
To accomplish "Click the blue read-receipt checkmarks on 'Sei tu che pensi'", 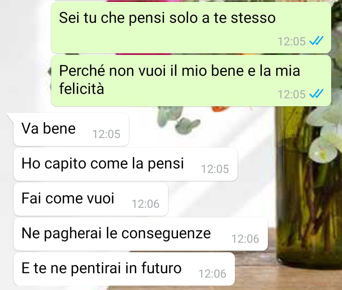I will (x=316, y=41).
